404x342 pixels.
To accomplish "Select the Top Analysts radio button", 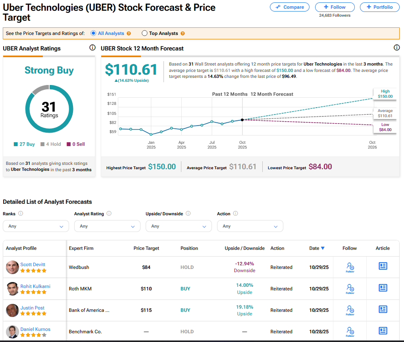I will pos(144,33).
